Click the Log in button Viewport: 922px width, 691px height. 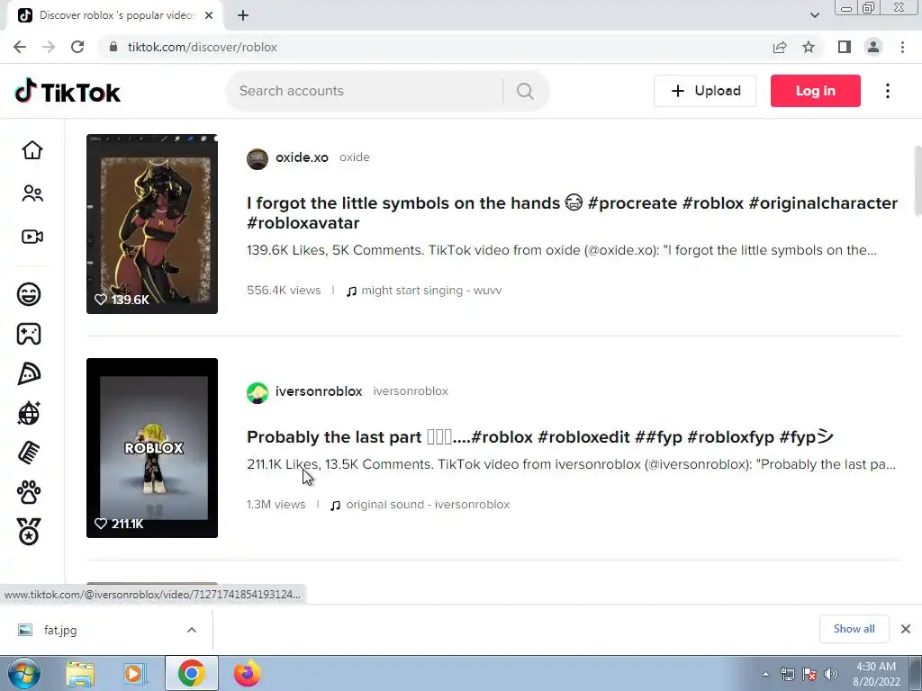816,91
